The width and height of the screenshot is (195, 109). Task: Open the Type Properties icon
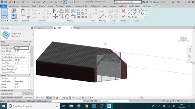click(x=14, y=11)
